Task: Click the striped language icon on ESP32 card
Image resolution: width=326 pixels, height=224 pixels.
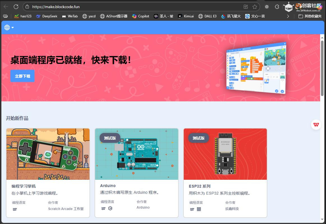Action: point(199,209)
